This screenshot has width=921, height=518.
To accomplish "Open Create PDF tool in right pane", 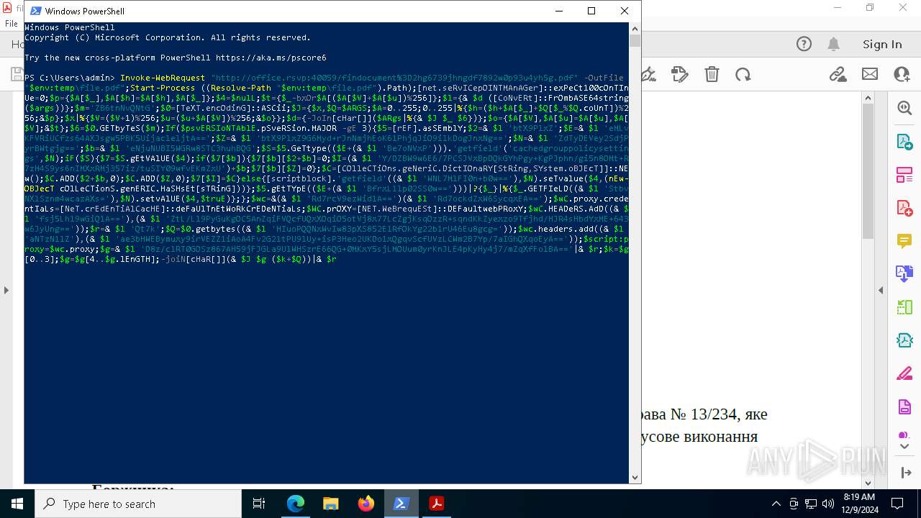I will 904,208.
